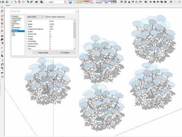Image resolution: width=182 pixels, height=137 pixels.
Task: Click the Undo arrow icon
Action: point(28,2)
